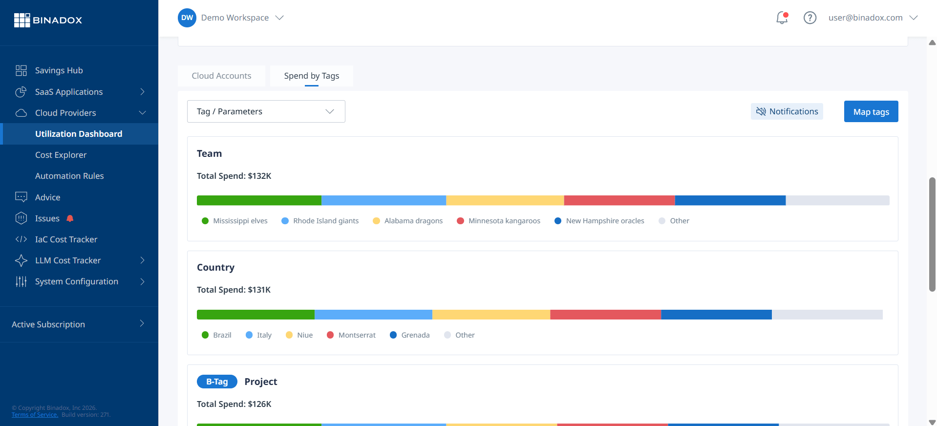The height and width of the screenshot is (426, 937).
Task: Expand the LLM Cost Tracker chevron
Action: tap(142, 260)
